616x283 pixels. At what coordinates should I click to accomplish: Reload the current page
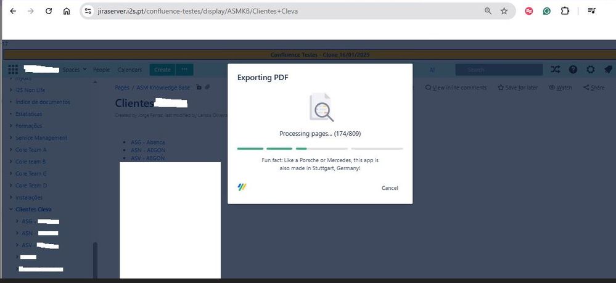(x=49, y=11)
